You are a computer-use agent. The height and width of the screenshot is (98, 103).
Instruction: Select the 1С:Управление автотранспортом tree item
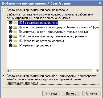click(x=41, y=41)
